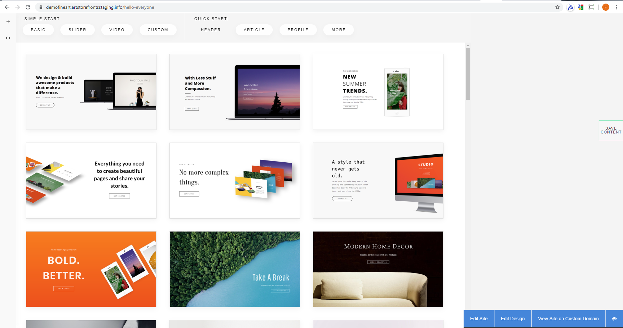Screen dimensions: 623x328
Task: Open the orange profile avatar icon
Action: pos(605,7)
